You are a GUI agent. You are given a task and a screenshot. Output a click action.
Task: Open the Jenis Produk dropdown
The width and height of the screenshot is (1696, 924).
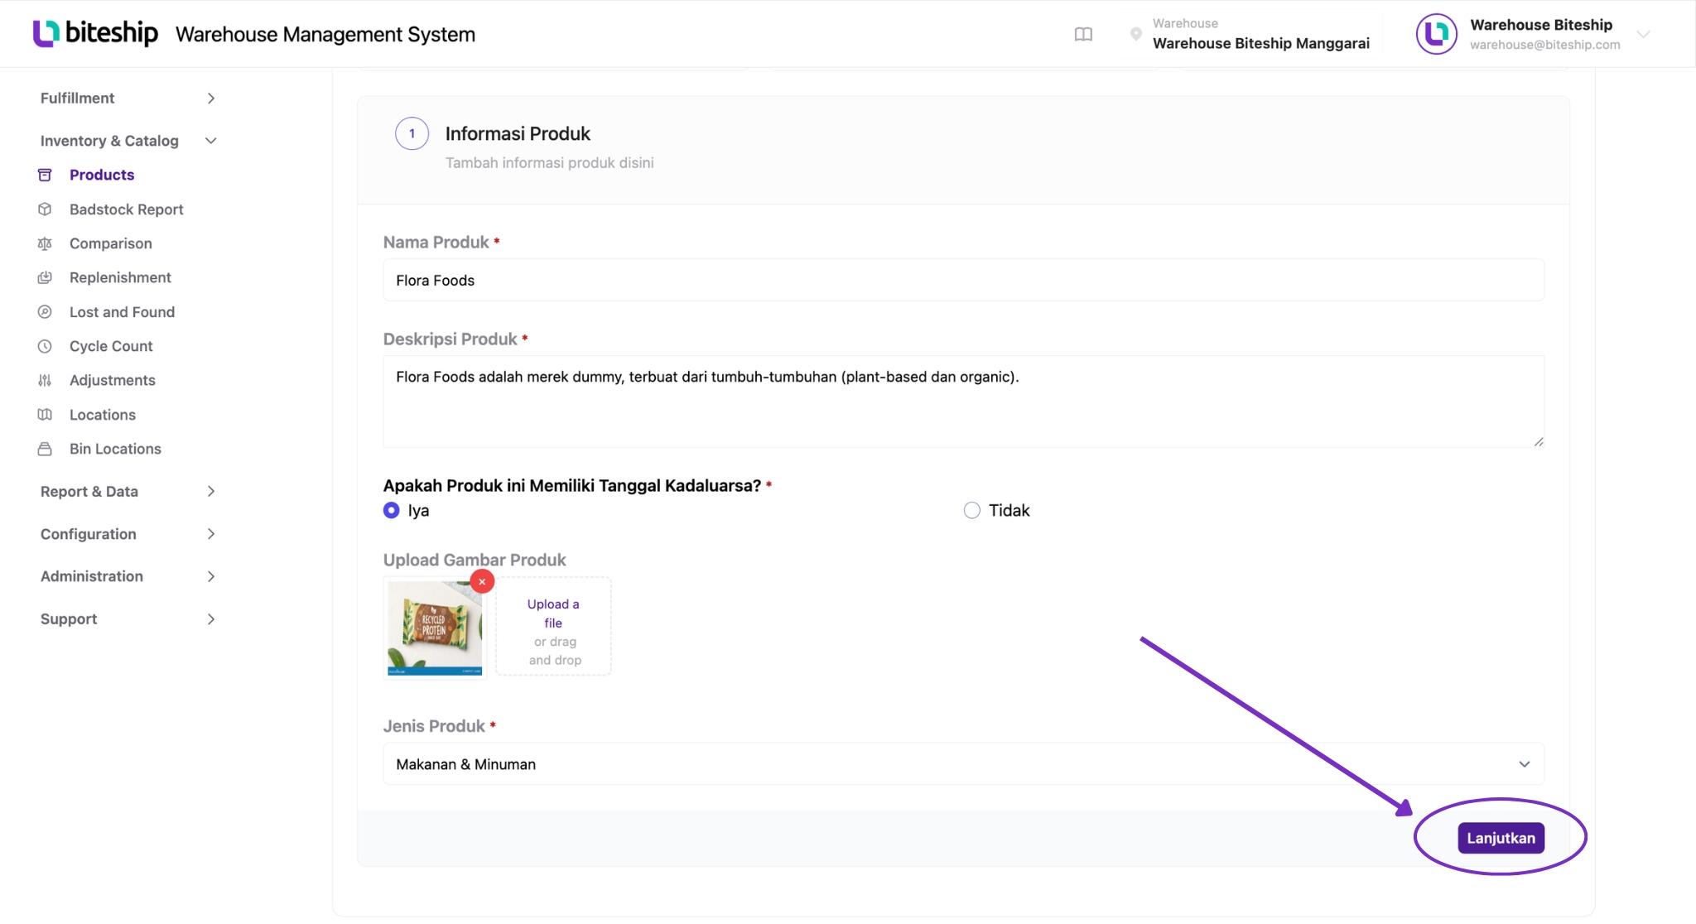(x=963, y=763)
